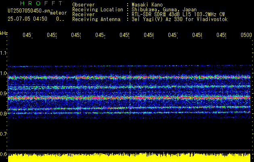The width and height of the screenshot is (254, 162).
Task: Click the 0456 time marker
Action: pos(149,35)
